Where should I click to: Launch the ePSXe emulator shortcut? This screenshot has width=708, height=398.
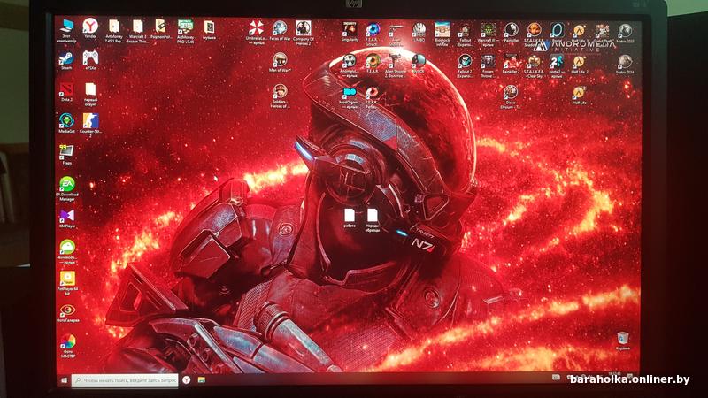coord(90,58)
